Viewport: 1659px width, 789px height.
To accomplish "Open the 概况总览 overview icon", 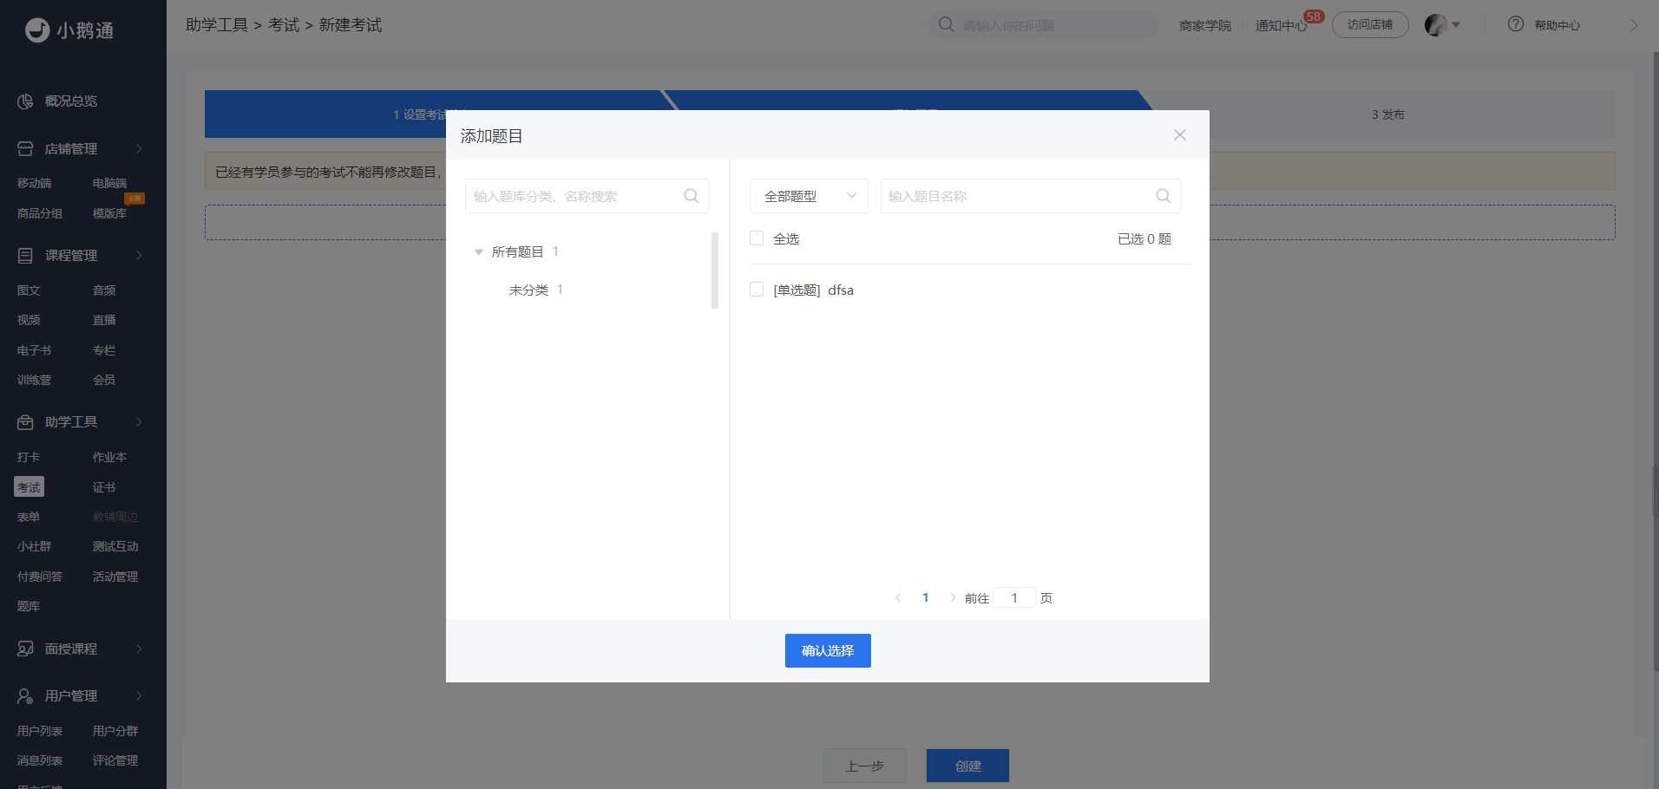I will click(x=25, y=101).
